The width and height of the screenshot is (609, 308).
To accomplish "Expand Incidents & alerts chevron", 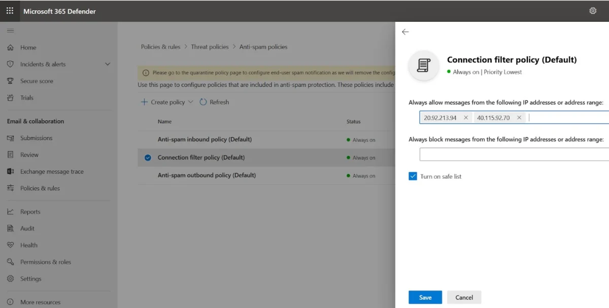I will click(x=107, y=64).
